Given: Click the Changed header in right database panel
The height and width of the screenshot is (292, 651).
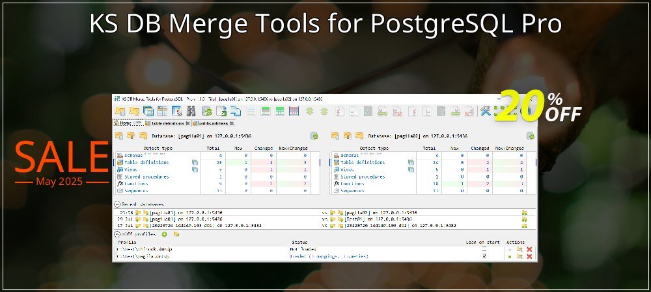Looking at the screenshot, I should click(480, 148).
